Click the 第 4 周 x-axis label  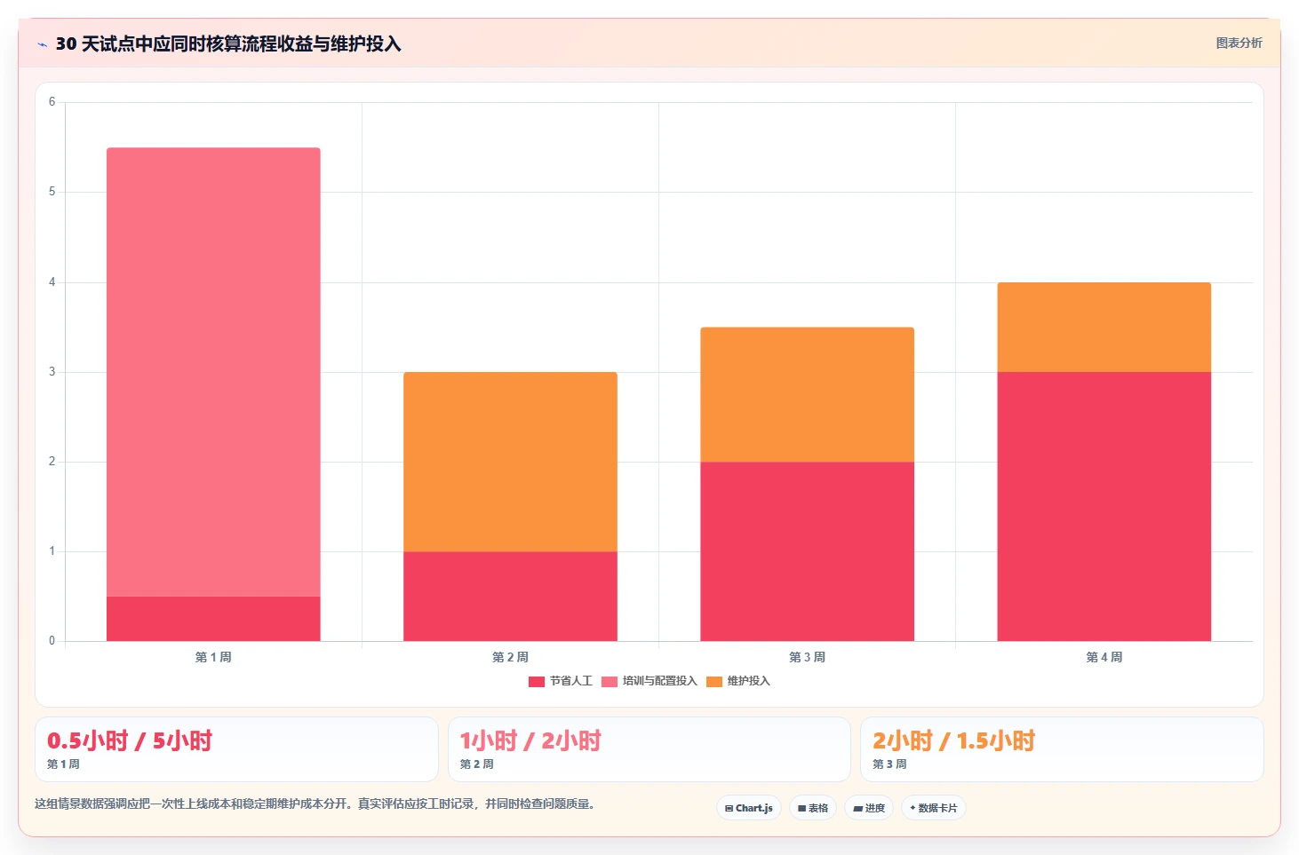click(1104, 657)
